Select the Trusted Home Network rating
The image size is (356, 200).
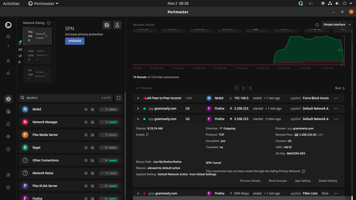pyautogui.click(x=38, y=36)
